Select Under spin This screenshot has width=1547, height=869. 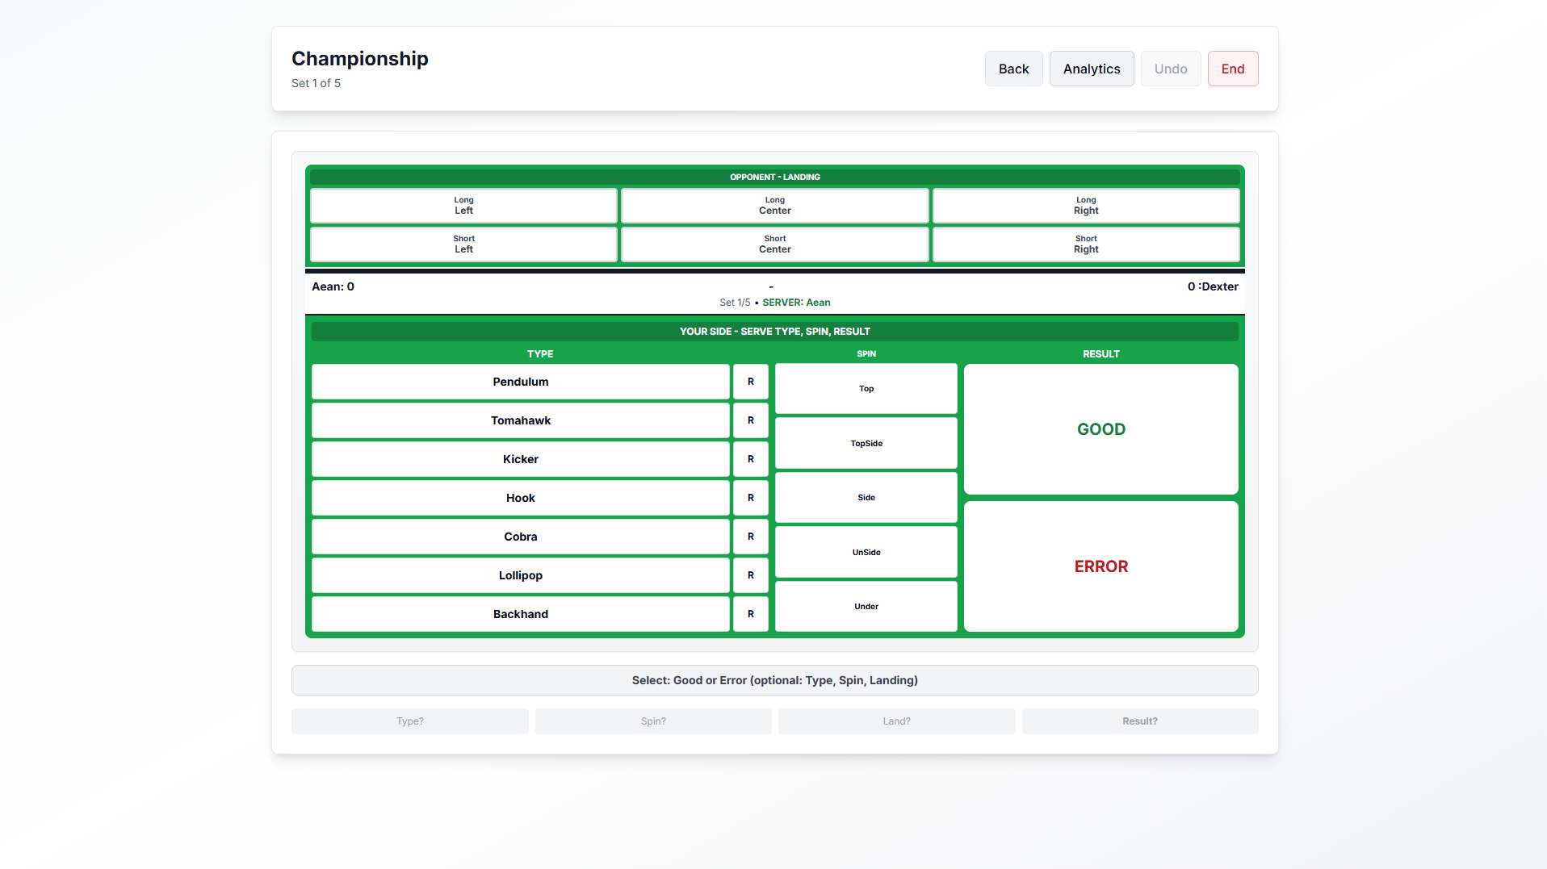coord(866,606)
